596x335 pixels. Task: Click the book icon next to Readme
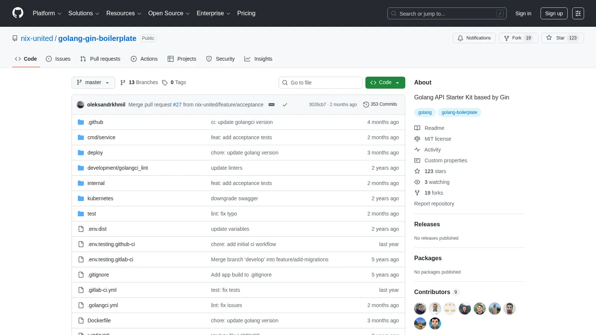[417, 128]
